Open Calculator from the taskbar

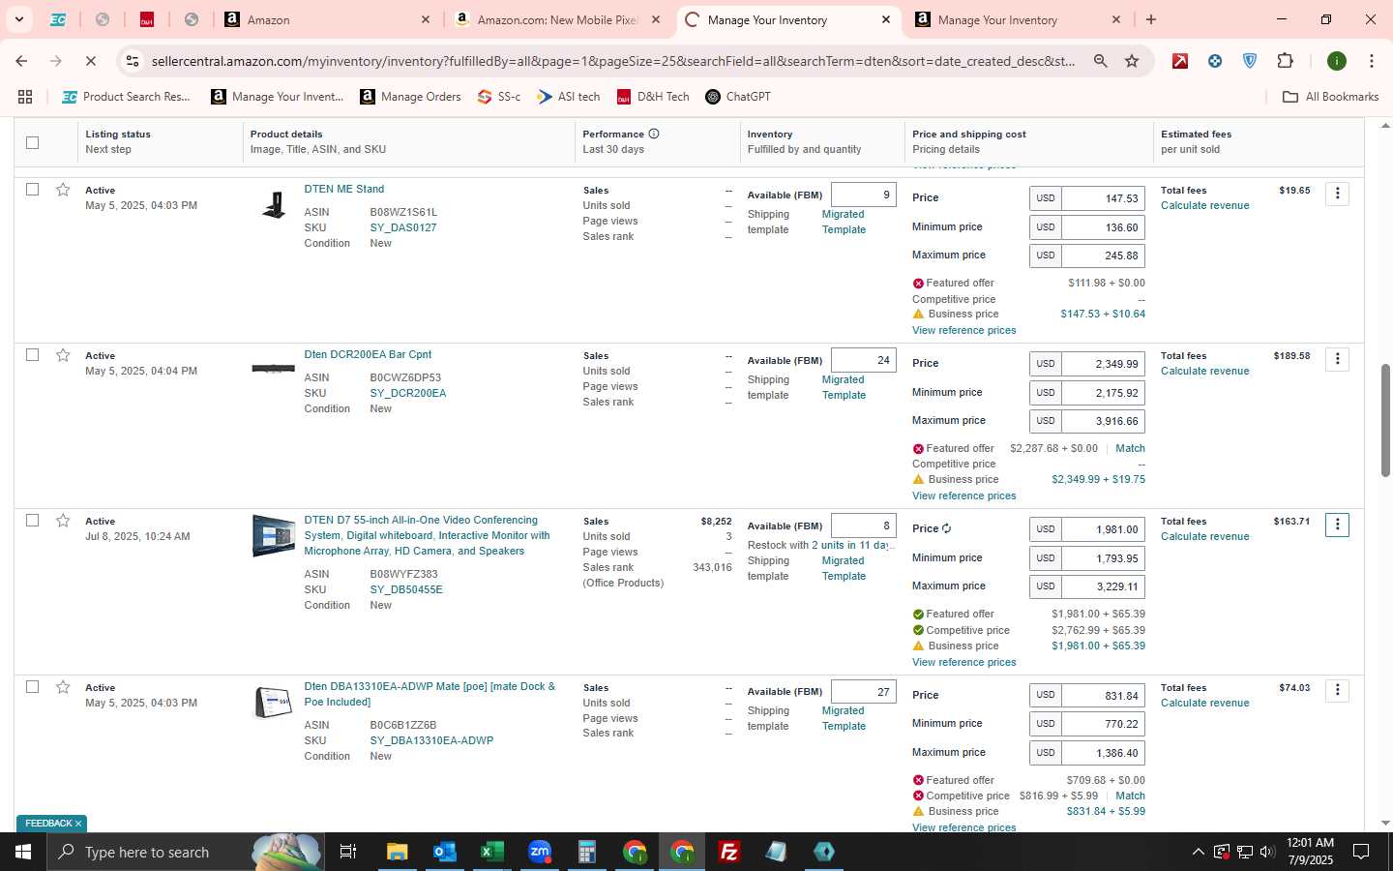click(586, 852)
